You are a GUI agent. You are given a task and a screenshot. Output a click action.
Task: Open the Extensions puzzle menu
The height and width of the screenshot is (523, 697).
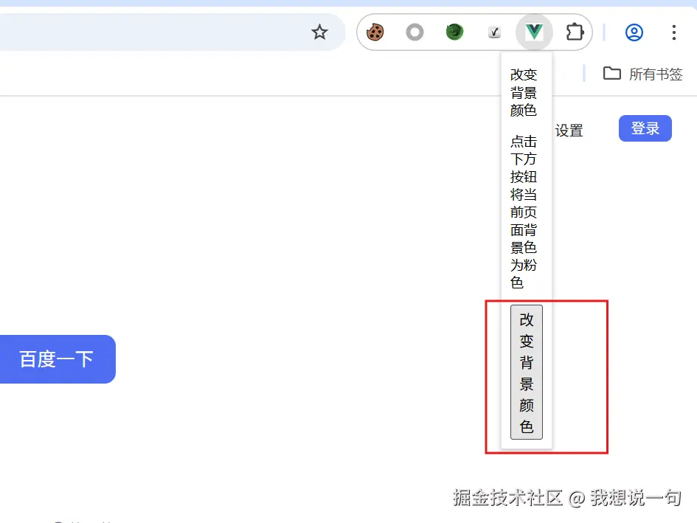click(575, 32)
